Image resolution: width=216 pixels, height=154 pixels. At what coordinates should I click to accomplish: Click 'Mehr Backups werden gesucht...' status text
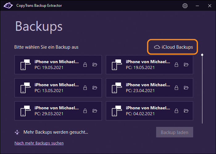pyautogui.click(x=56, y=132)
